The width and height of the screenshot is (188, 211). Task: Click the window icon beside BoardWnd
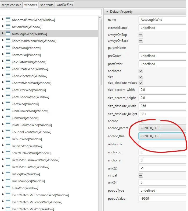click(x=8, y=48)
